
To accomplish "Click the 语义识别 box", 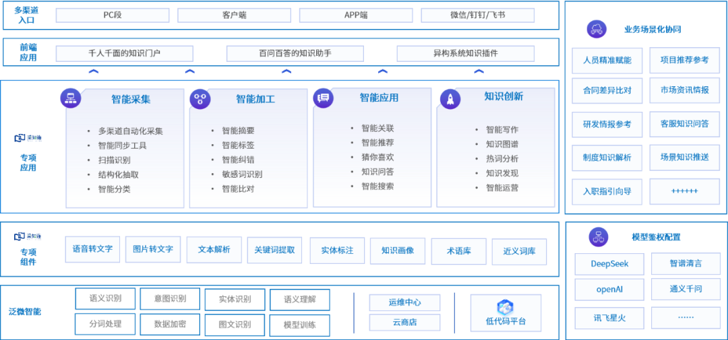I will [x=105, y=299].
